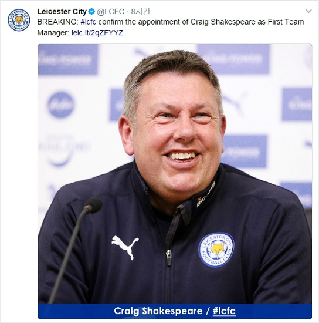Image resolution: width=319 pixels, height=323 pixels.
Task: Open the Leicester City fox crest avatar
Action: tap(19, 20)
